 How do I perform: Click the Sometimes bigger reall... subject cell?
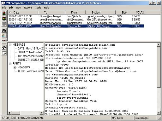tap(101, 23)
